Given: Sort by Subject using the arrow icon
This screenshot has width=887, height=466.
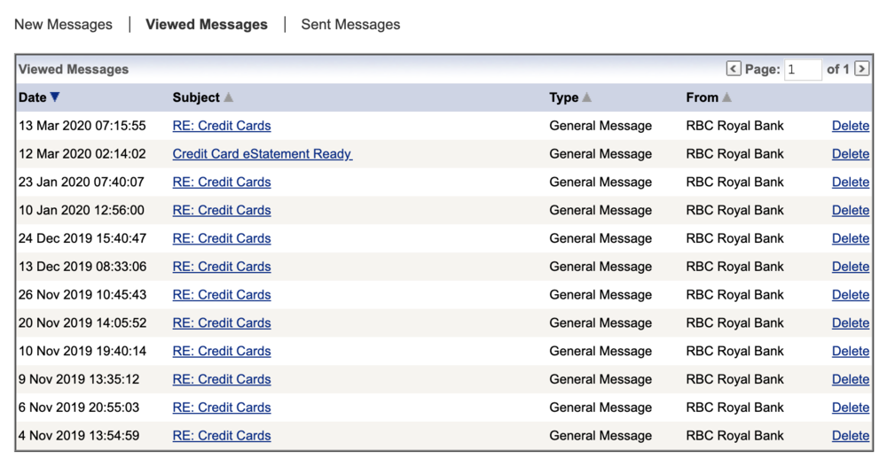Looking at the screenshot, I should pyautogui.click(x=229, y=97).
